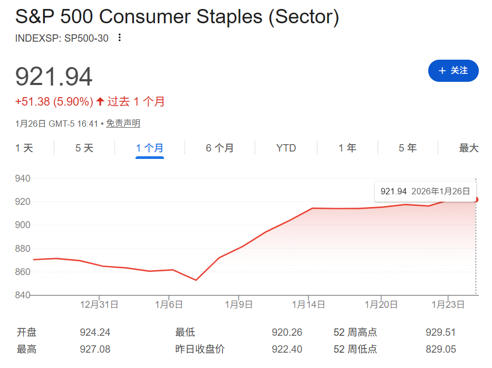Switch to the YTD range tab

click(286, 148)
